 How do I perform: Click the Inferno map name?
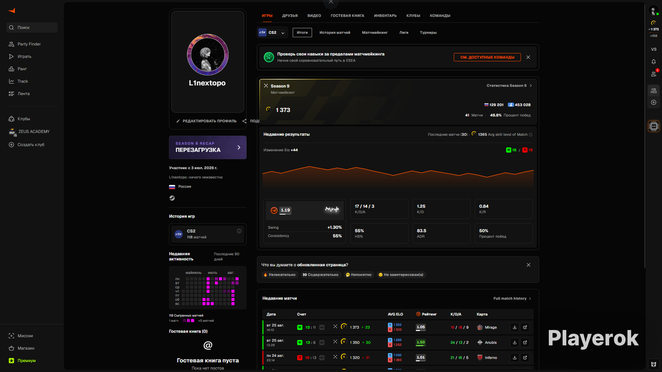point(491,358)
